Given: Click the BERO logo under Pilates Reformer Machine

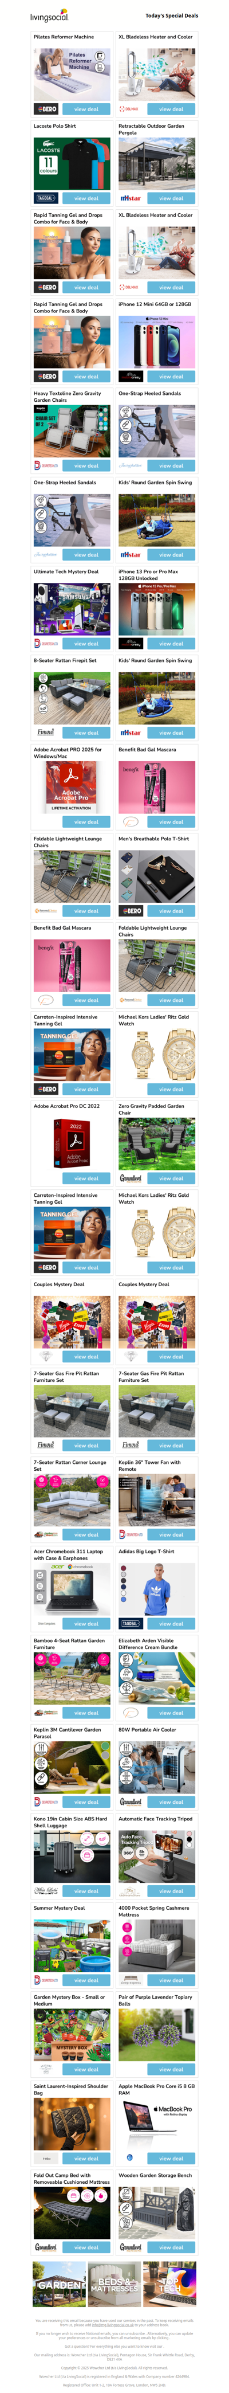Looking at the screenshot, I should coord(45,109).
